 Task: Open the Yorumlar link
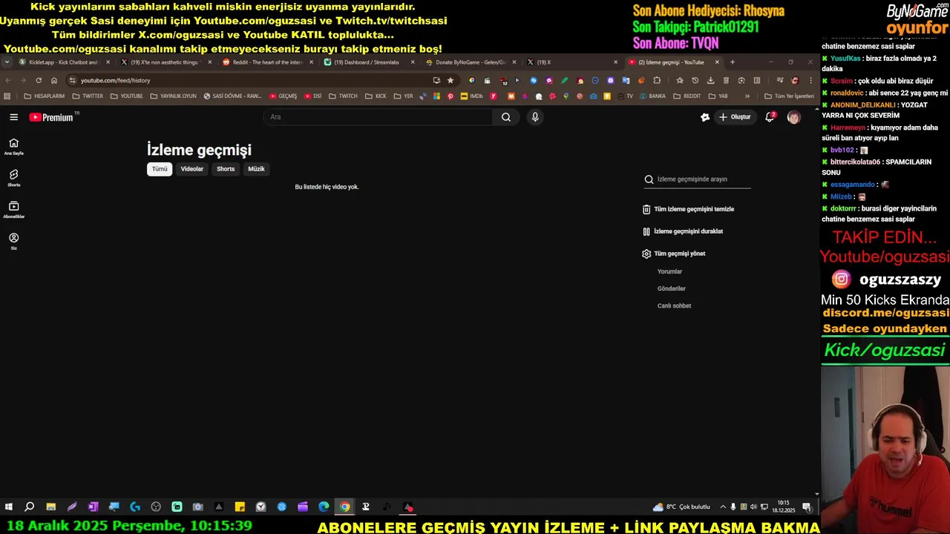[x=669, y=271]
